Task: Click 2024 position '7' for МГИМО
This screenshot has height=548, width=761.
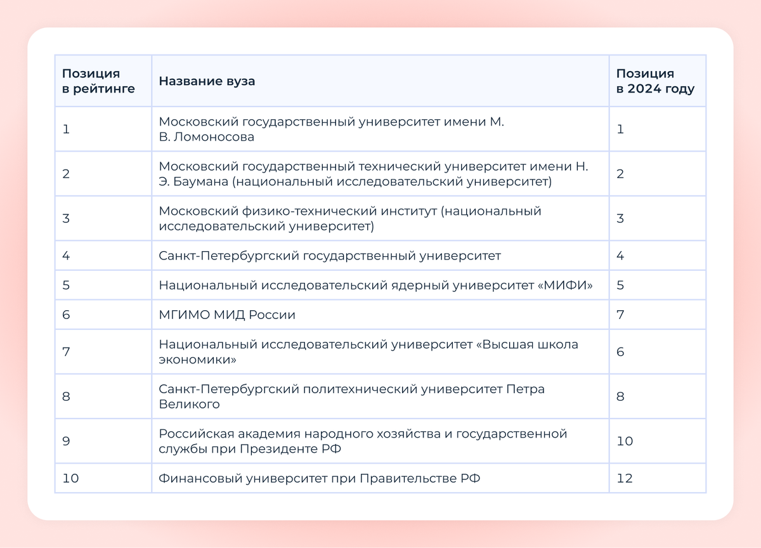Action: pos(620,315)
